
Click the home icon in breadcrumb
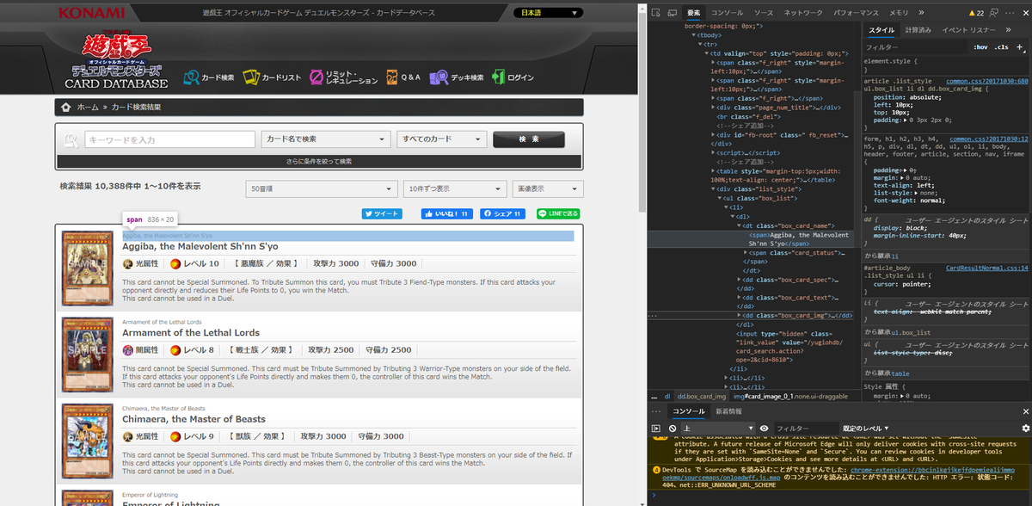pos(65,108)
